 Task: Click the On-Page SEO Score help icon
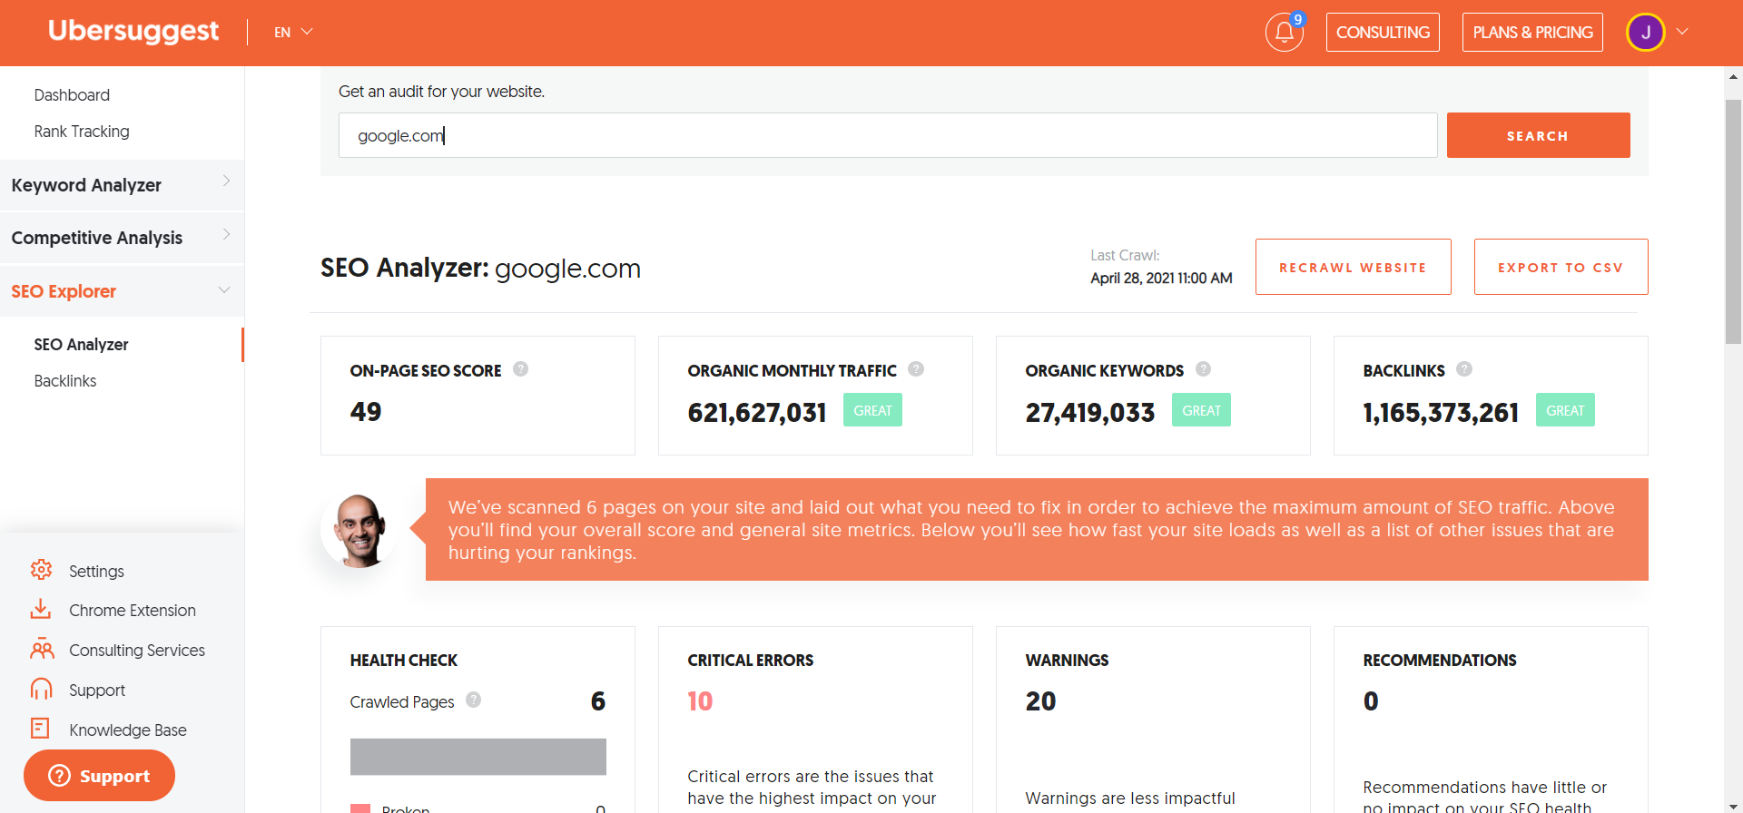pos(520,369)
